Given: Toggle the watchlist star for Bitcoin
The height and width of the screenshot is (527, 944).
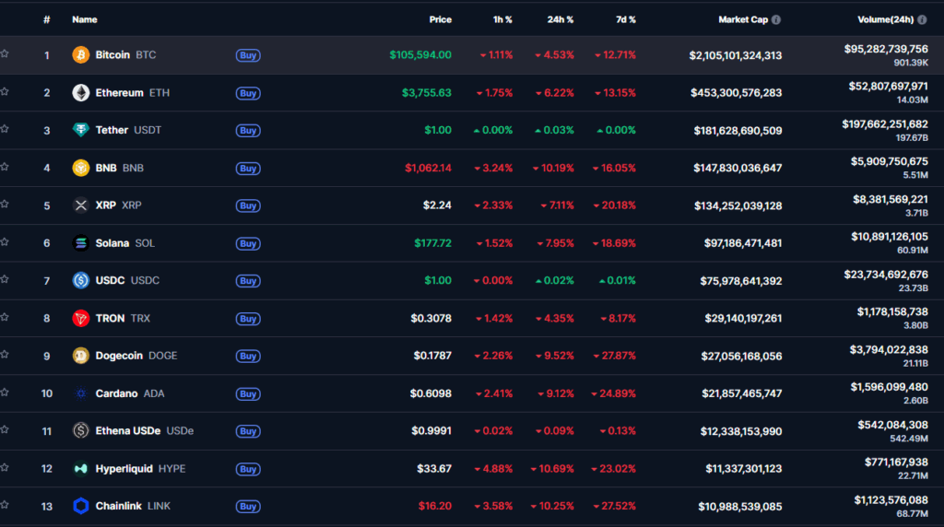Looking at the screenshot, I should click(5, 54).
